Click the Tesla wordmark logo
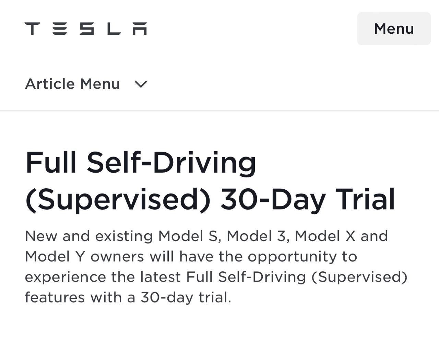The image size is (439, 363). pyautogui.click(x=86, y=29)
